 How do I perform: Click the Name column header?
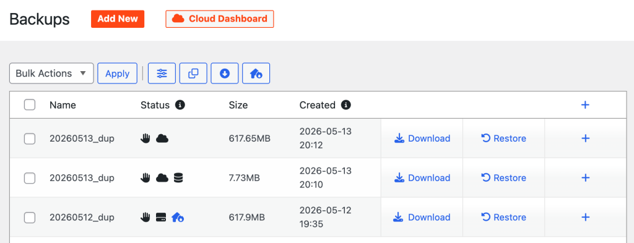(63, 105)
